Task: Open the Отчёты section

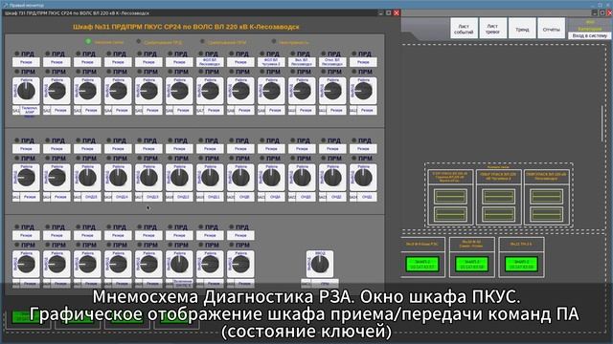Action: (552, 28)
